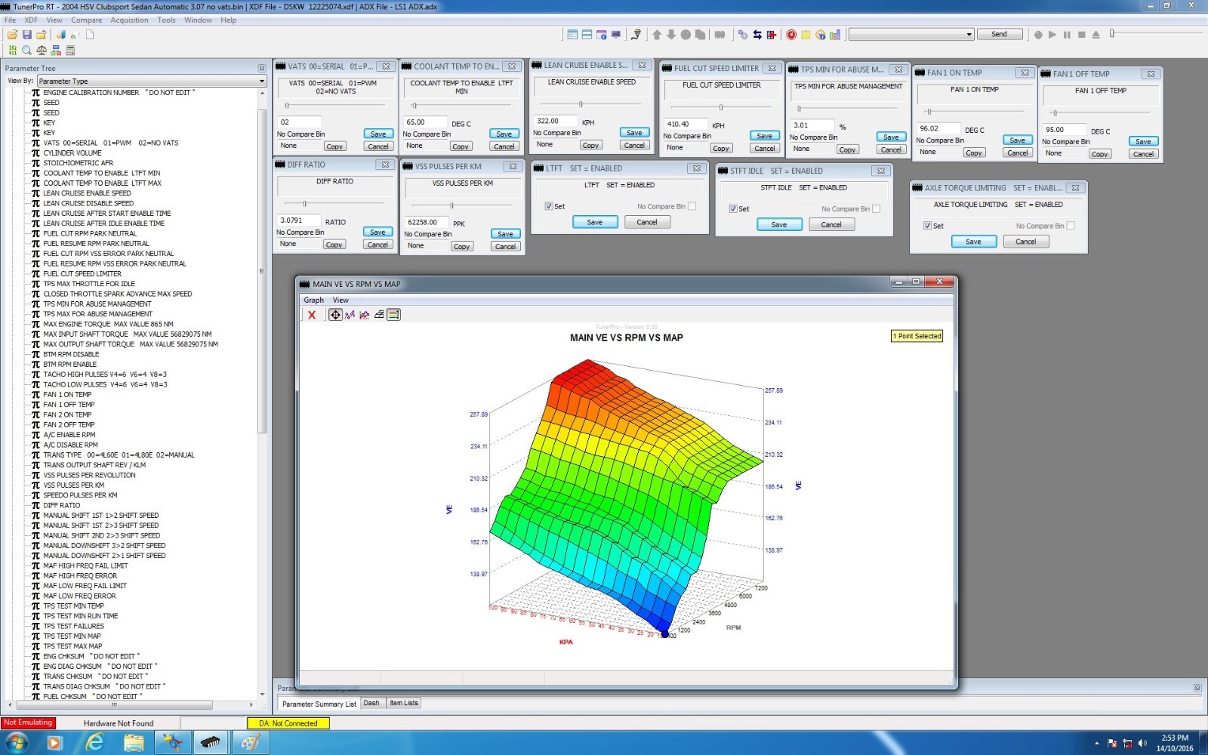Click the bar chart icon in top toolbar

click(x=834, y=35)
